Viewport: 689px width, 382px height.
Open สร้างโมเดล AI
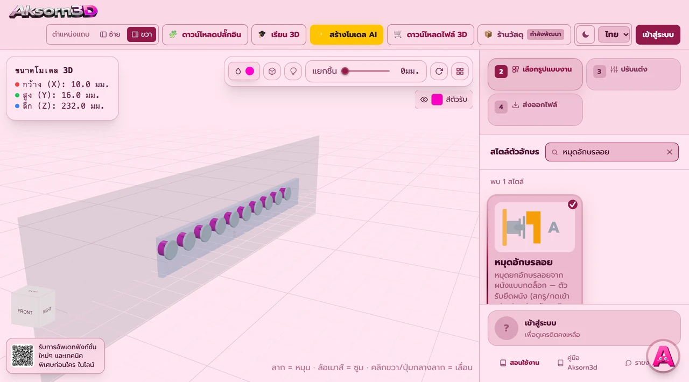[x=347, y=34]
